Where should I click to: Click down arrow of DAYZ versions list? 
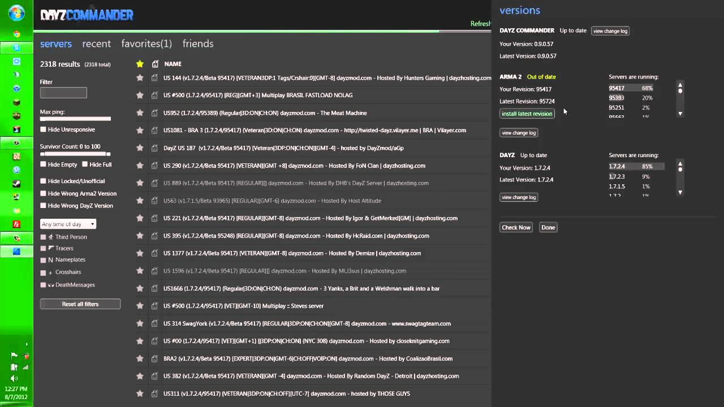[680, 192]
